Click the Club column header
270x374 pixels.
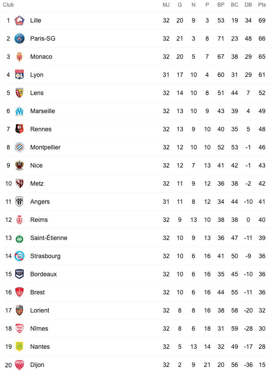tap(8, 5)
